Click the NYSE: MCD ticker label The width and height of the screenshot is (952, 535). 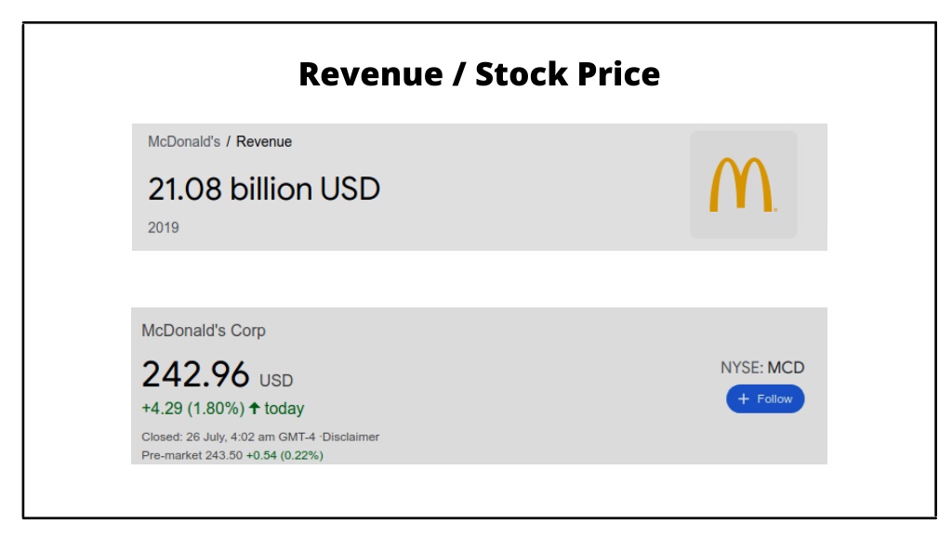point(762,368)
